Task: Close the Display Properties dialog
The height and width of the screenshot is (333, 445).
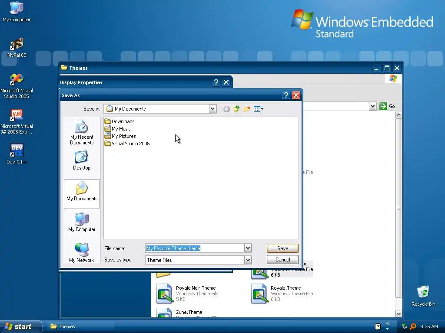Action: click(226, 82)
